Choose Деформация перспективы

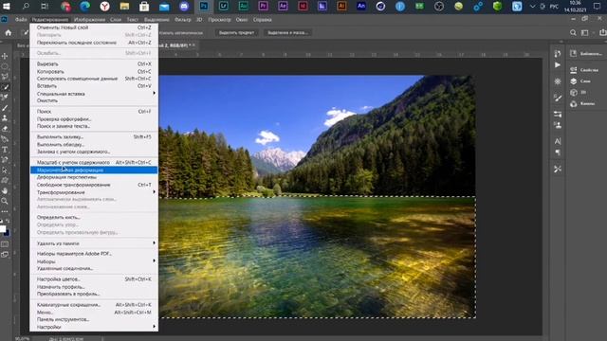tap(94, 177)
